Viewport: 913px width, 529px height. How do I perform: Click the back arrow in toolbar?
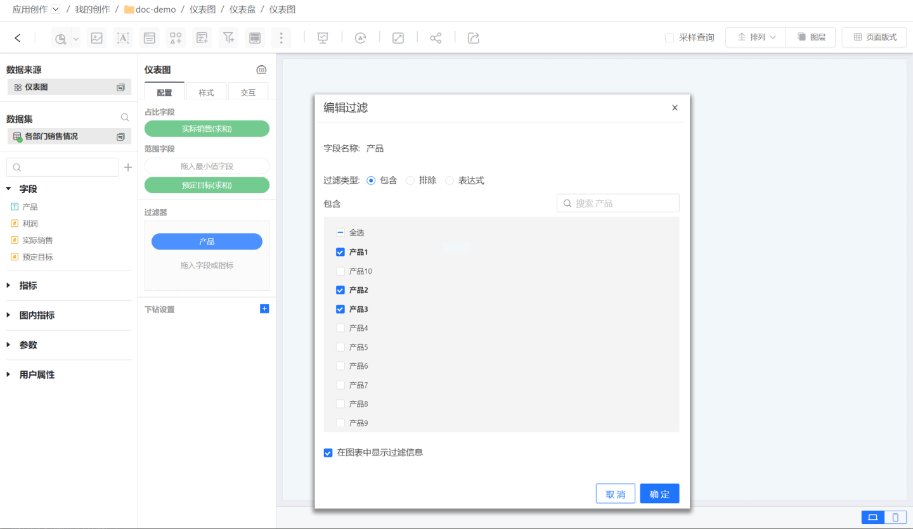(x=17, y=38)
